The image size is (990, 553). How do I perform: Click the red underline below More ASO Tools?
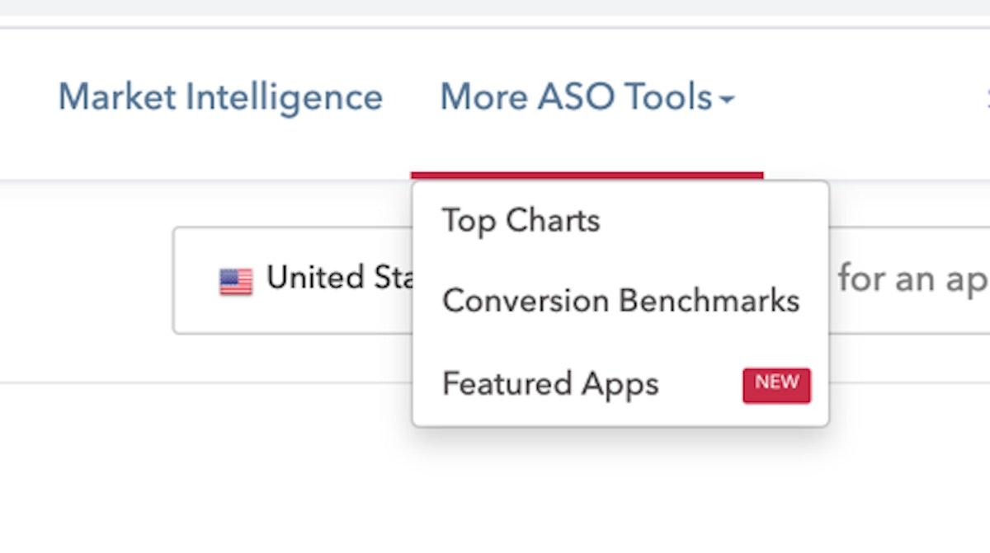pyautogui.click(x=586, y=175)
